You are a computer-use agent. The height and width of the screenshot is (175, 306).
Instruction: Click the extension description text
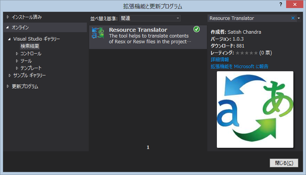coord(150,39)
